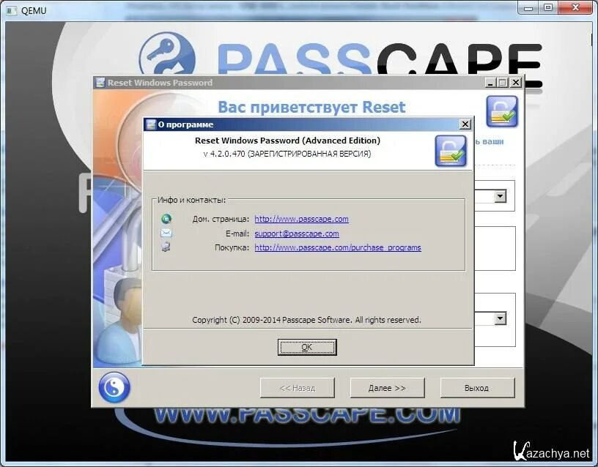Click the QEMU window icon
Screen dimensions: 598x467
(x=12, y=10)
